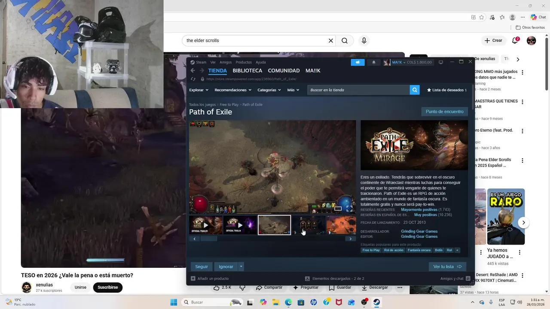Click the Windows taskbar Buscar box

pos(212,302)
